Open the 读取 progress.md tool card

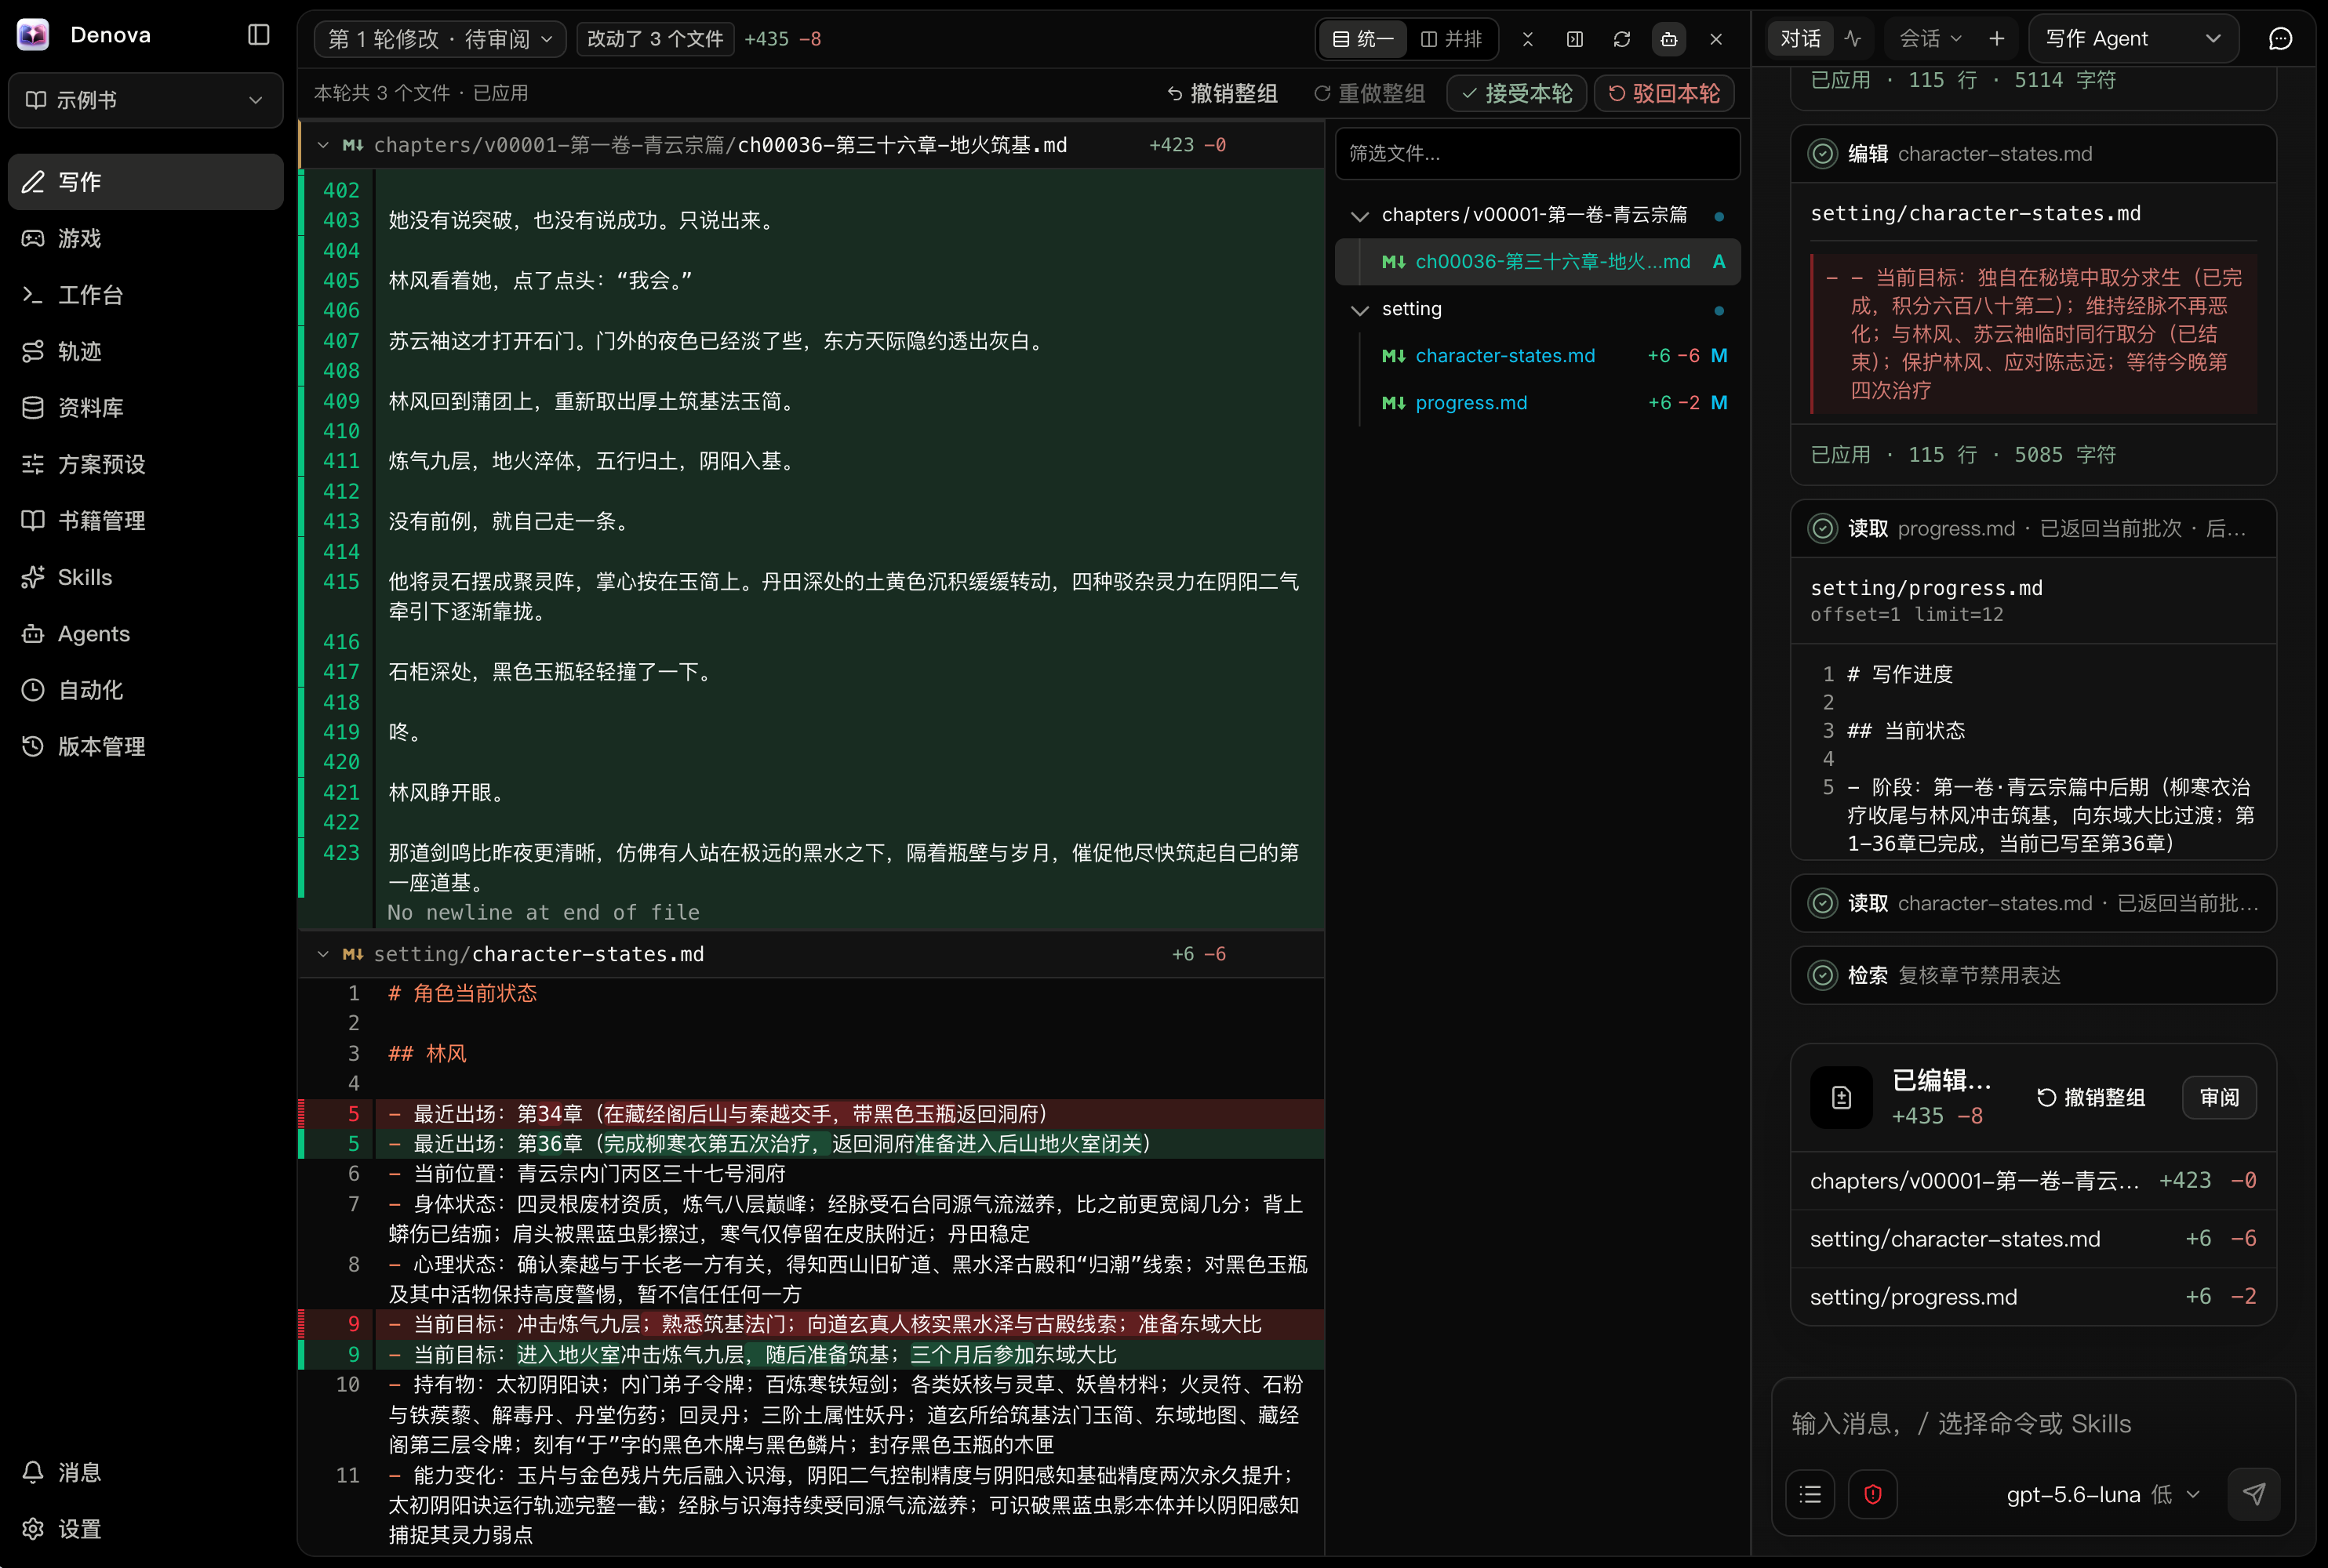tap(2033, 528)
